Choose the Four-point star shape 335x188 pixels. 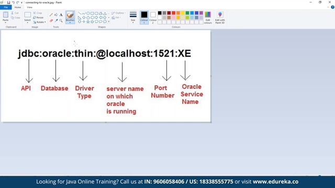coord(84,21)
